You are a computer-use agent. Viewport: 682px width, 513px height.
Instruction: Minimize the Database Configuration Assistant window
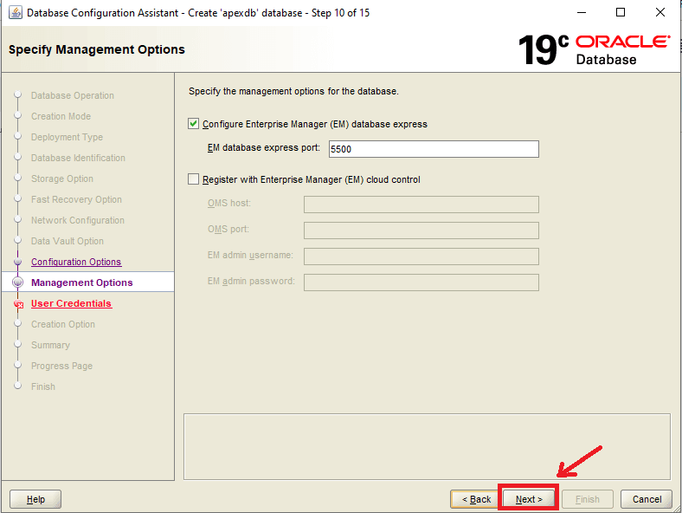tap(581, 13)
